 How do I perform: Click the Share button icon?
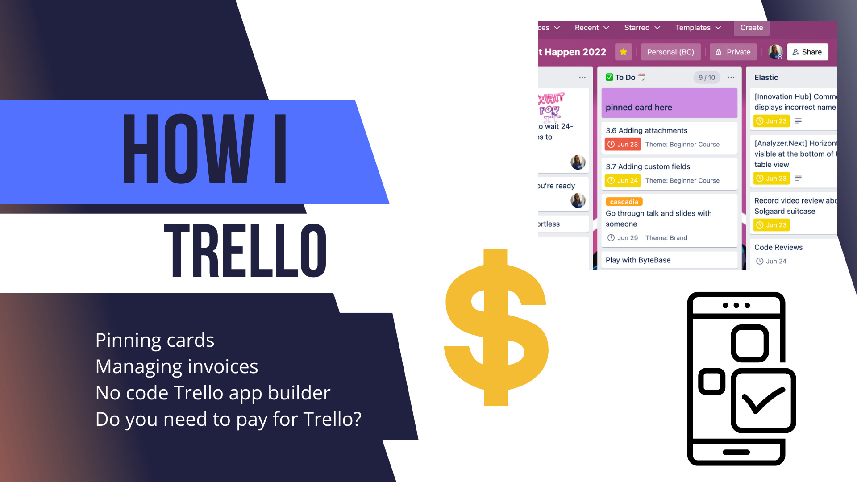pyautogui.click(x=796, y=52)
